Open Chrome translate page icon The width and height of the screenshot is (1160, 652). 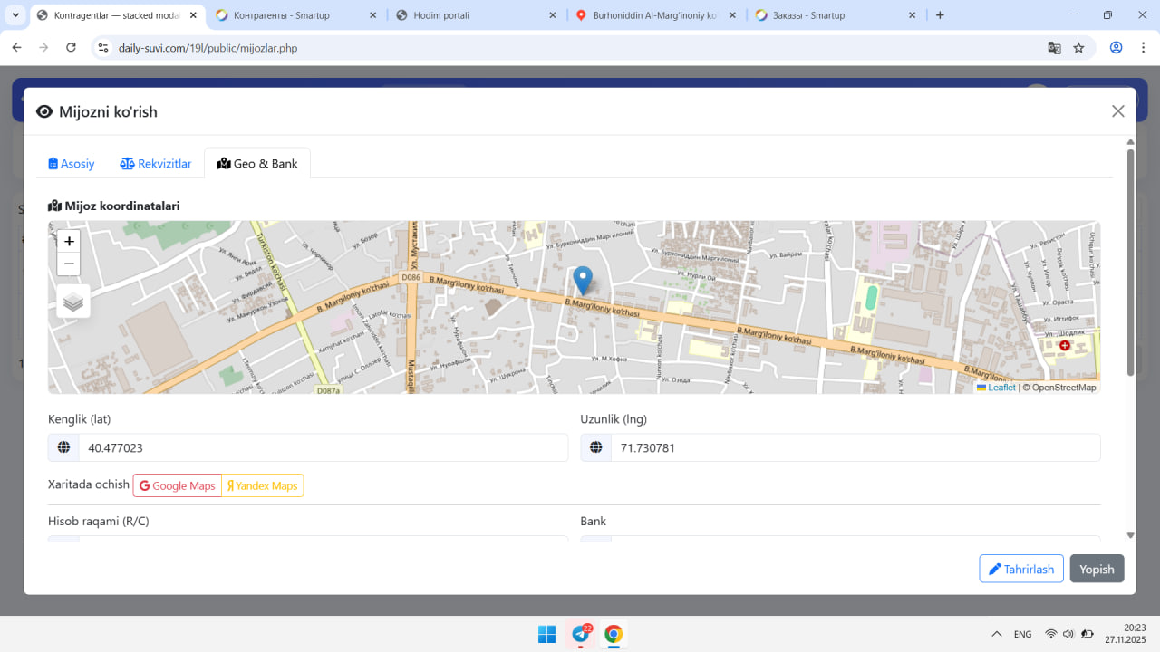1054,48
